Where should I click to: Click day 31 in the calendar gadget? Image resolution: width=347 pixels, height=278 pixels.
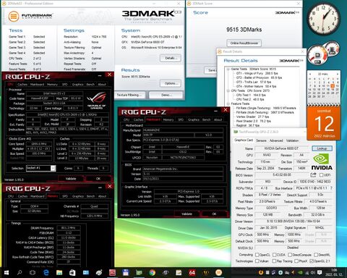tap(324, 96)
